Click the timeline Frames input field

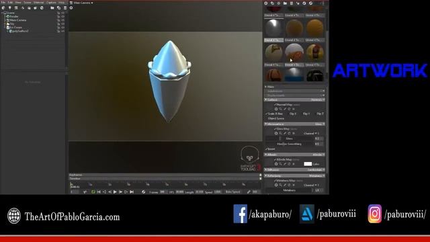pyautogui.click(x=163, y=192)
